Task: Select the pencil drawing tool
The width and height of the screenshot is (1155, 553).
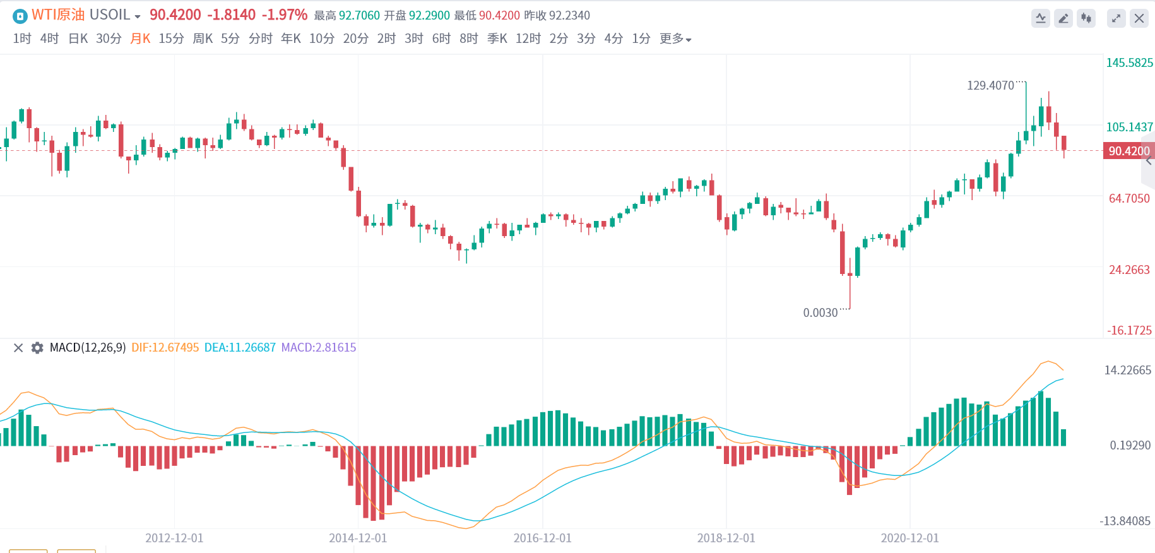Action: point(1063,18)
